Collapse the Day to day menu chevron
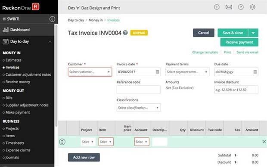 point(50,42)
